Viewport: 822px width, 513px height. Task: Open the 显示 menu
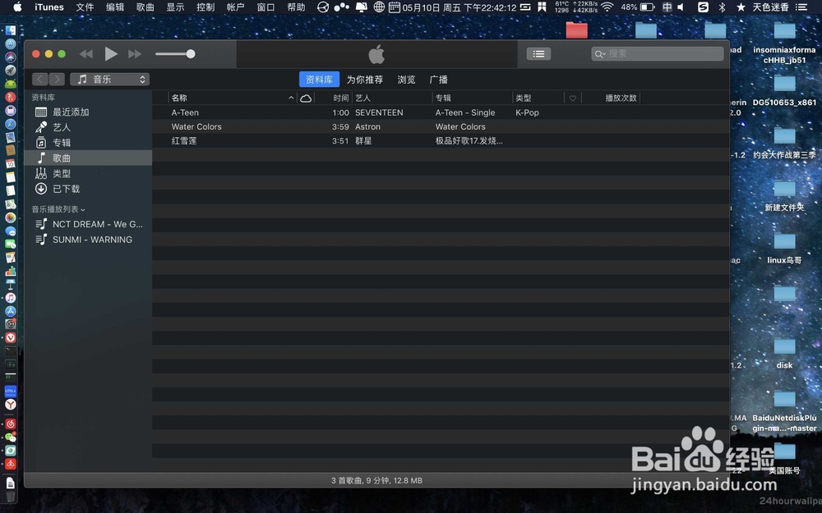coord(175,7)
